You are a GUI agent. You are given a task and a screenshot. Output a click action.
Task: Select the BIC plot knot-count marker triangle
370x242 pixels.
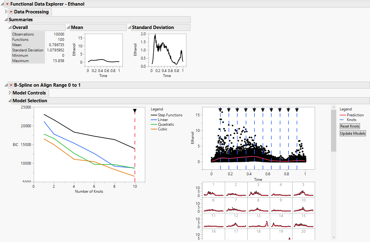pos(135,111)
